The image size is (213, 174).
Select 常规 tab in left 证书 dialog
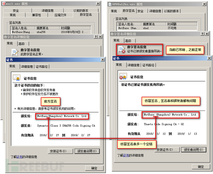(x=14, y=66)
